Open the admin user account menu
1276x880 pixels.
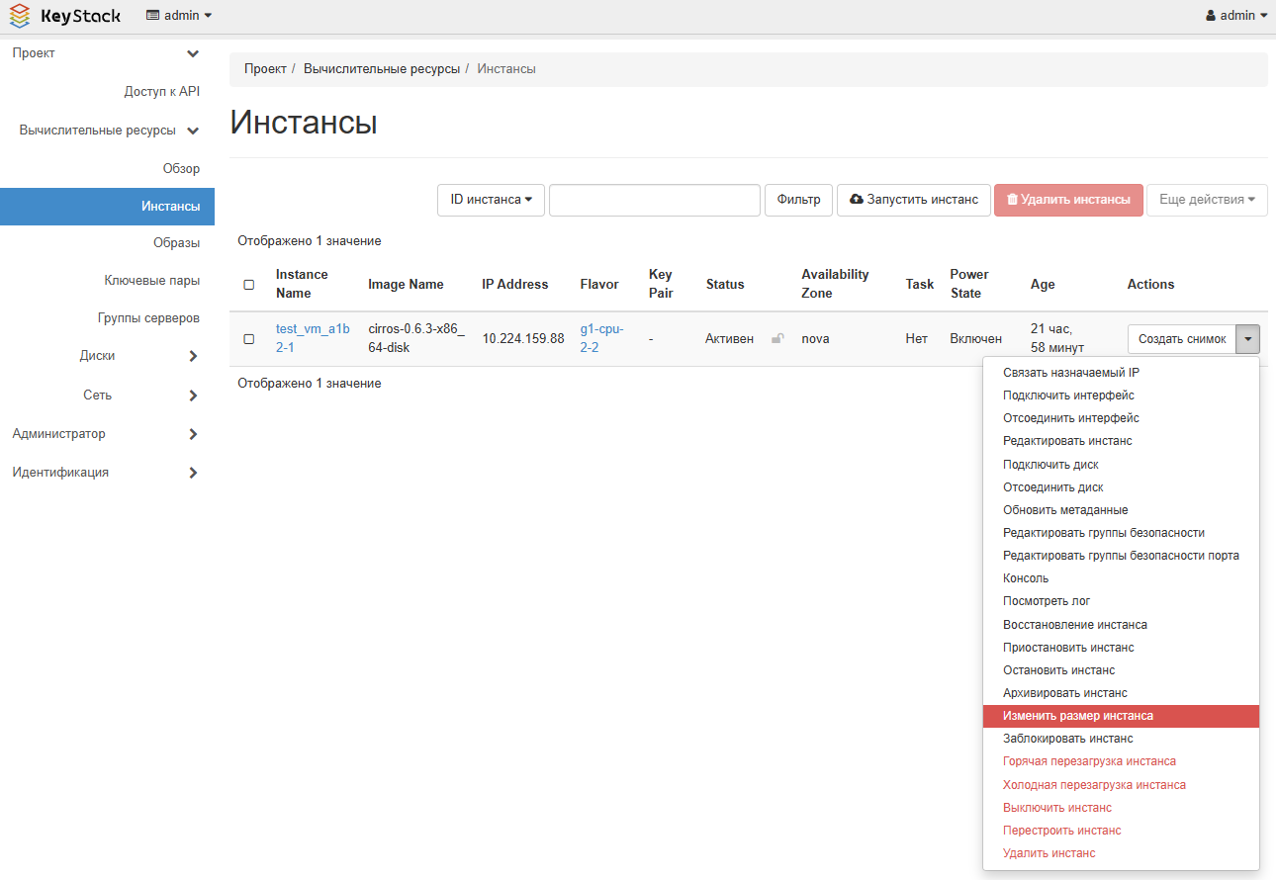(x=1236, y=16)
